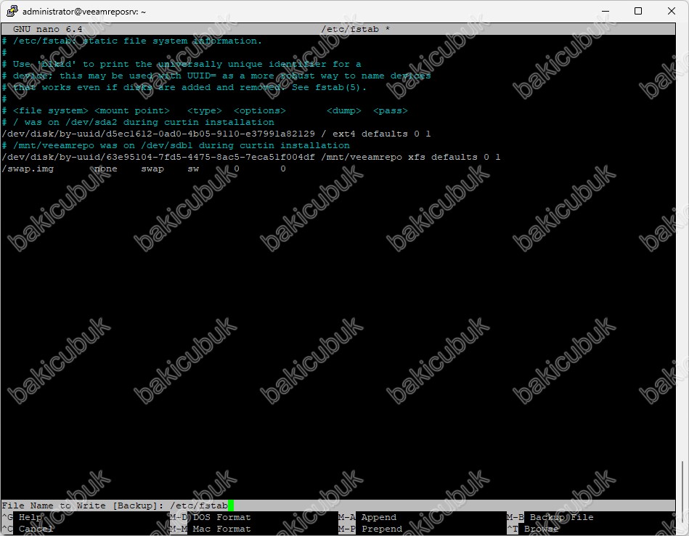Click the ^T Browse shortcut
This screenshot has height=536, width=689.
pyautogui.click(x=533, y=529)
